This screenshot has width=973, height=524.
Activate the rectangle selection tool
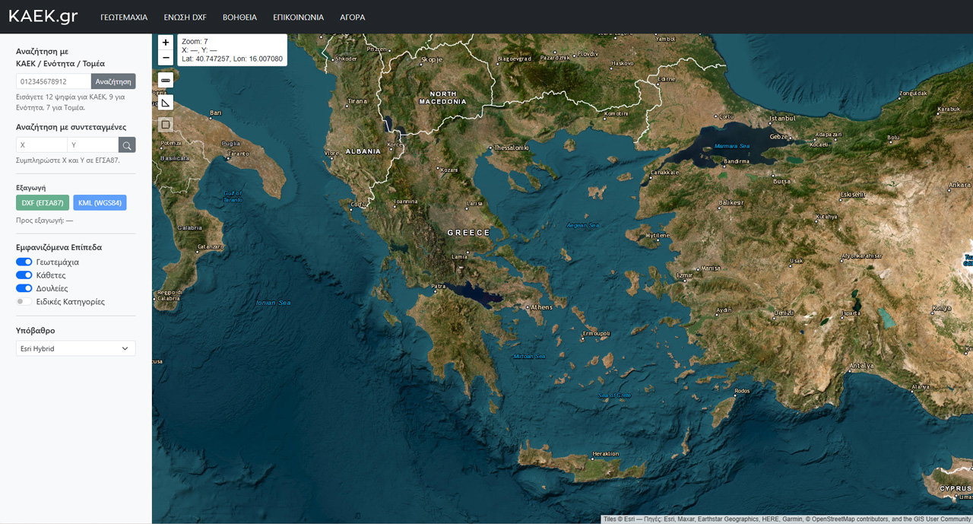coord(165,124)
